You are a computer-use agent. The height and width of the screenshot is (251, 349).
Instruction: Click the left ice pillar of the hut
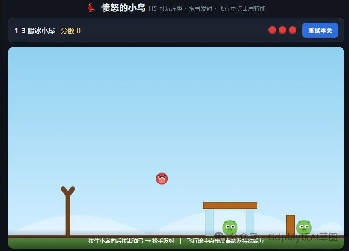(209, 222)
